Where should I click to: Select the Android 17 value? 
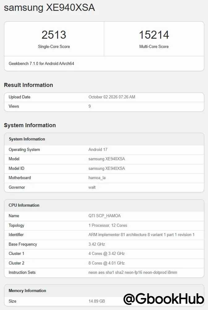click(x=98, y=149)
